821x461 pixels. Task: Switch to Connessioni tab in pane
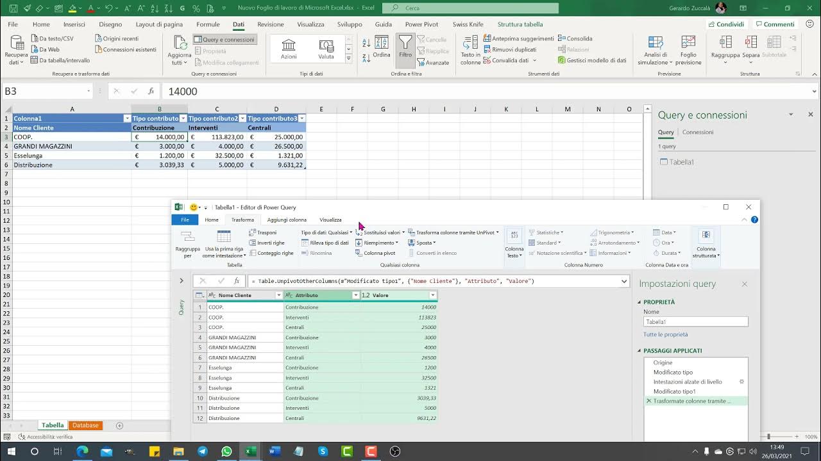[698, 132]
